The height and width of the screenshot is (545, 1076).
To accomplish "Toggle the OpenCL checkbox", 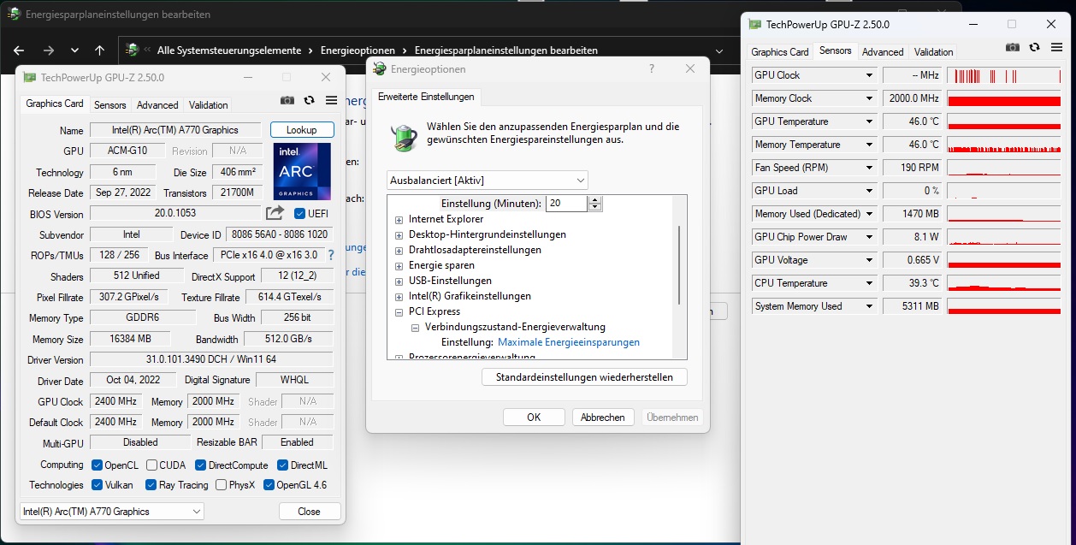I will [x=98, y=465].
